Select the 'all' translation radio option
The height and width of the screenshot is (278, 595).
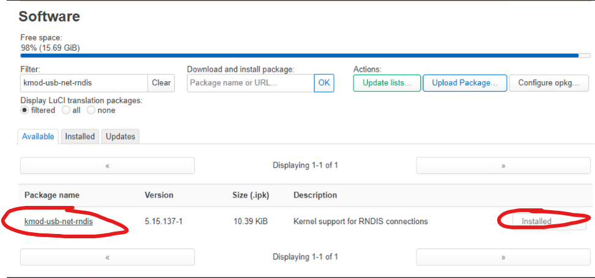point(66,111)
